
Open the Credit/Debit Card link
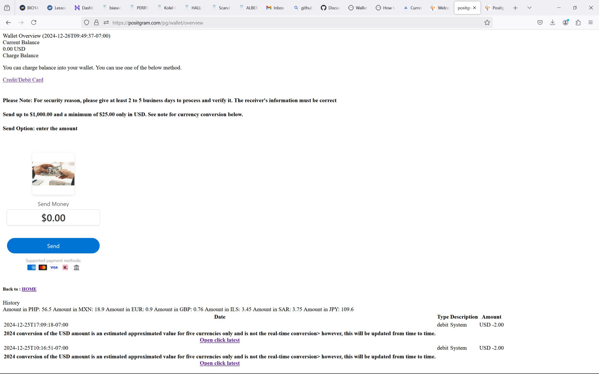point(23,80)
